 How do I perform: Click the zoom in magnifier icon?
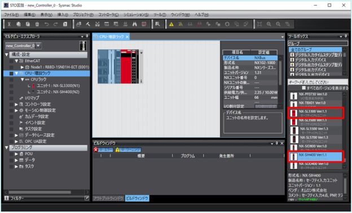tap(269, 24)
